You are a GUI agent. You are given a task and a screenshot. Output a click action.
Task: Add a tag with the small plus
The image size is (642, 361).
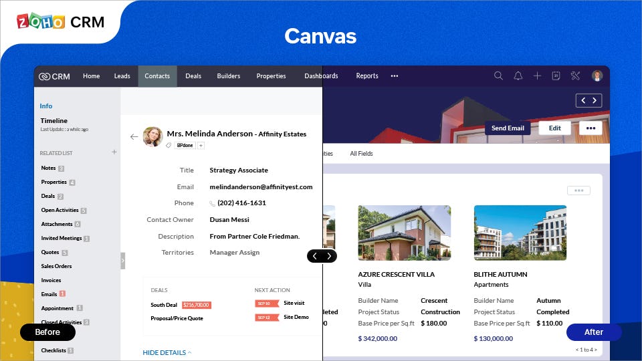tap(201, 145)
